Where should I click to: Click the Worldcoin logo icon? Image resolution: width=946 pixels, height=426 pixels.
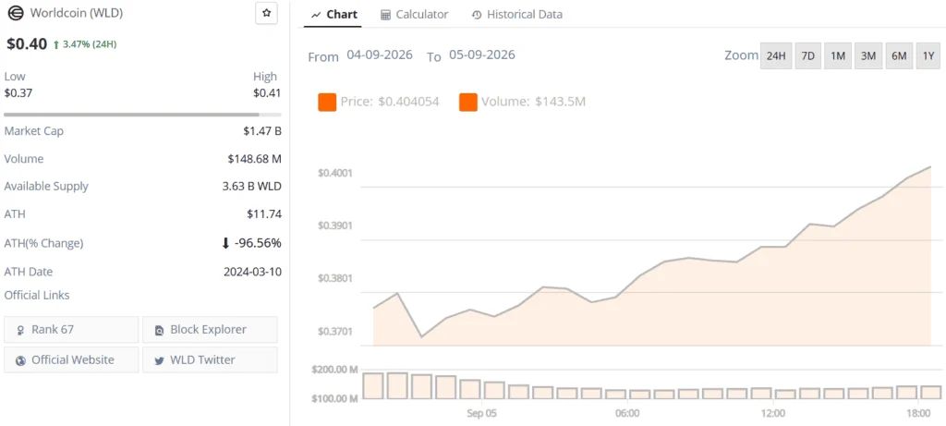(16, 13)
